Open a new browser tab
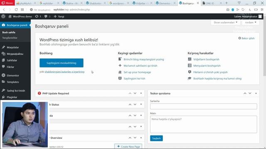The height and width of the screenshot is (149, 266). (226, 3)
